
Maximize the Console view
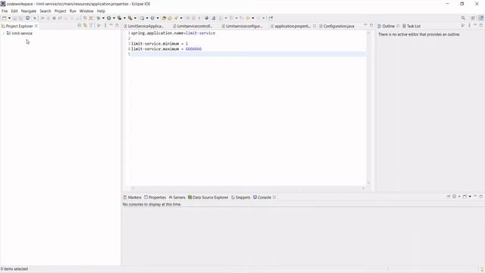tap(481, 196)
